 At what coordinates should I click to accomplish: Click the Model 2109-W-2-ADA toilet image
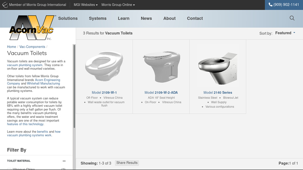click(x=162, y=67)
